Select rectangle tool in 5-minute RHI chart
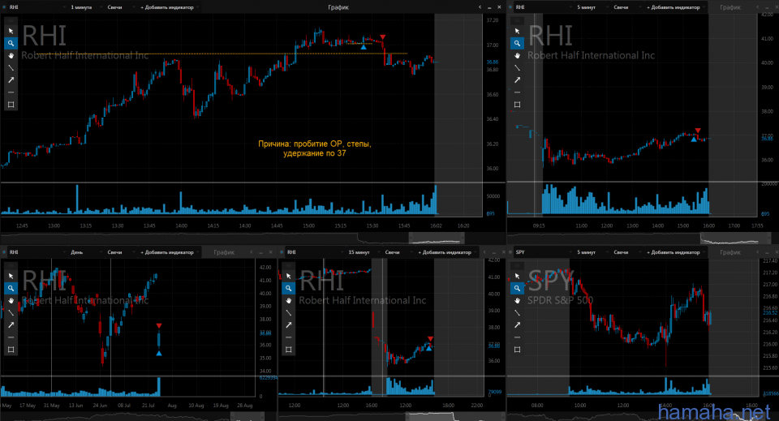779x421 pixels. (517, 105)
